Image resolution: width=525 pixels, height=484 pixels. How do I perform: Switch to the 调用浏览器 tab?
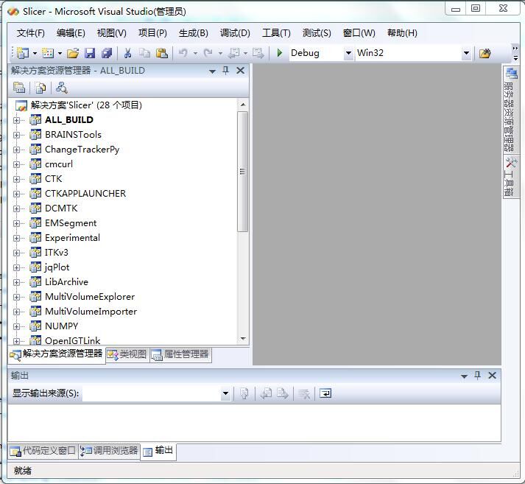click(x=109, y=451)
